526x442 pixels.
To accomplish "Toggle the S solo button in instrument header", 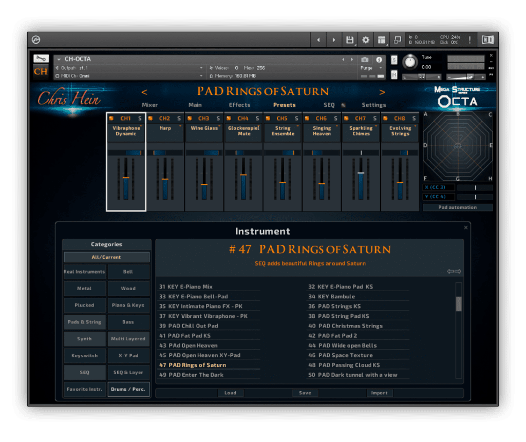I will [x=394, y=60].
